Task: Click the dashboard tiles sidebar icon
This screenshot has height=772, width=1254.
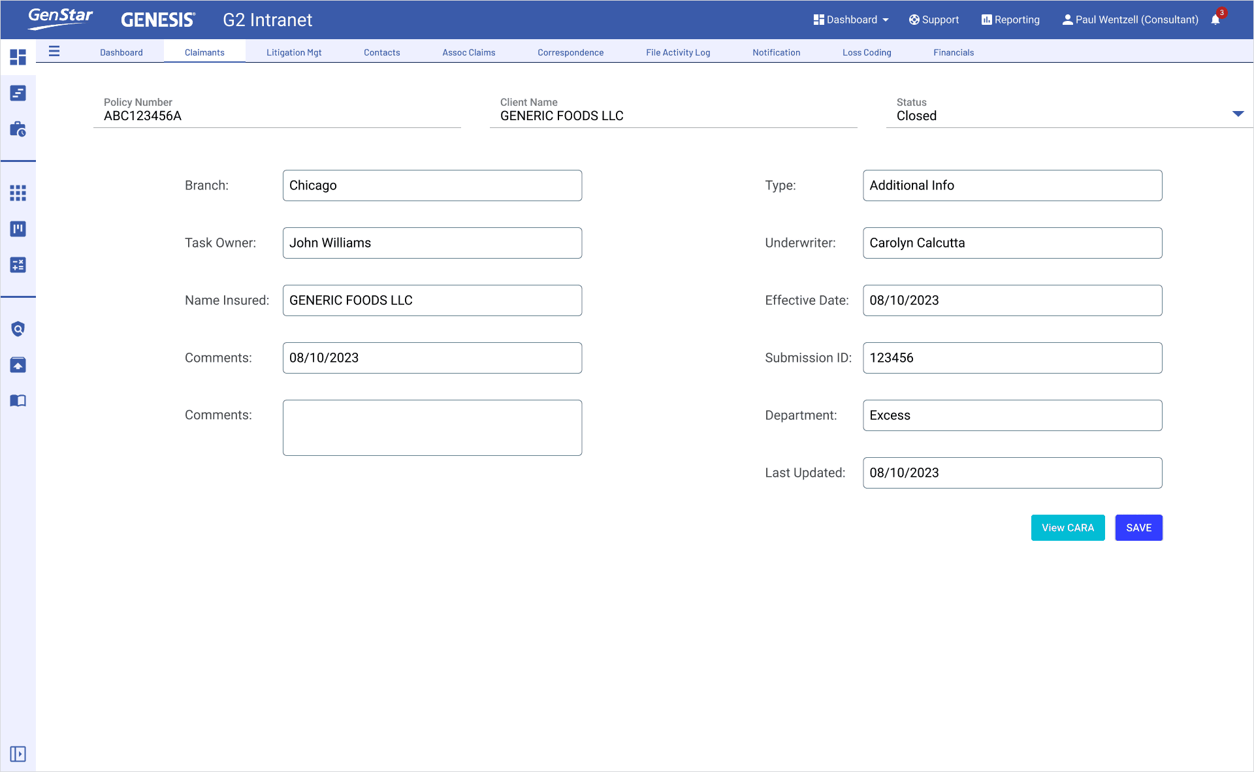Action: tap(18, 57)
